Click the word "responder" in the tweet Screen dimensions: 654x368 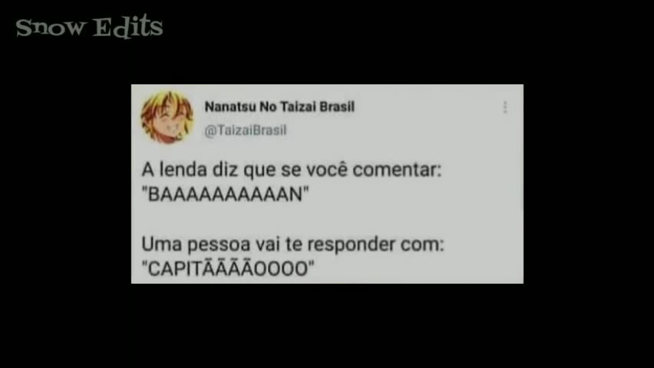click(352, 245)
